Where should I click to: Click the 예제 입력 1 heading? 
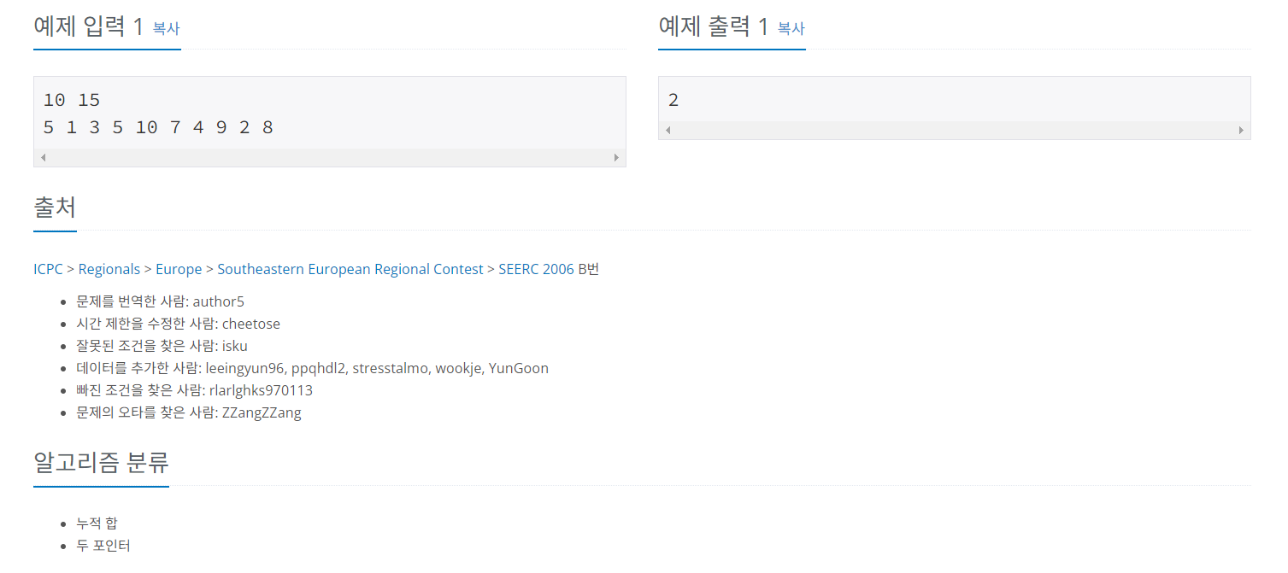[x=89, y=26]
